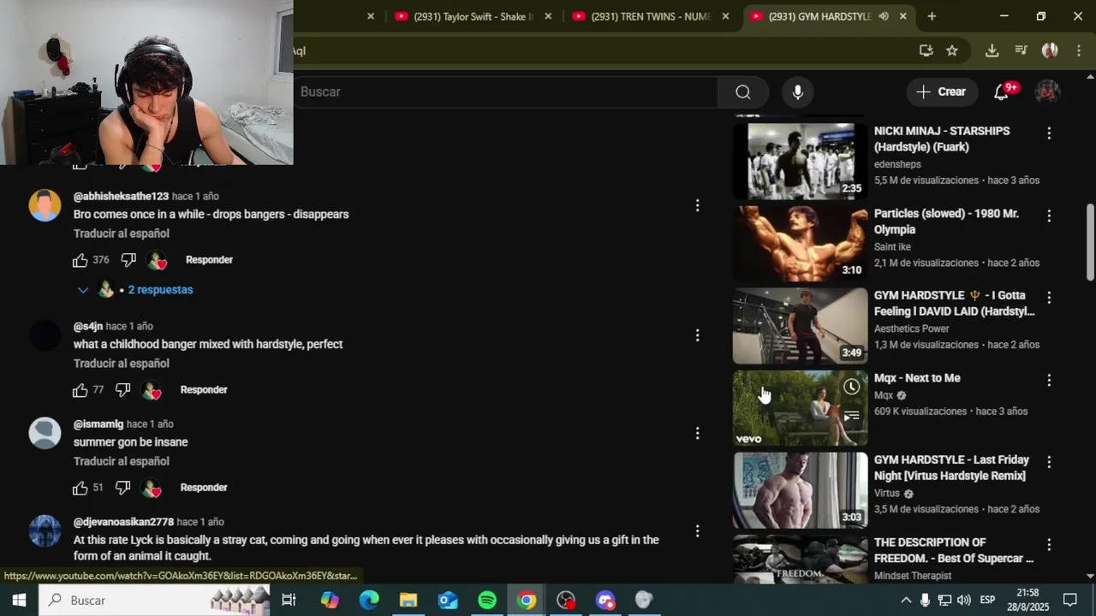Click the YouTube search magnifier button
This screenshot has width=1096, height=616.
tap(742, 92)
